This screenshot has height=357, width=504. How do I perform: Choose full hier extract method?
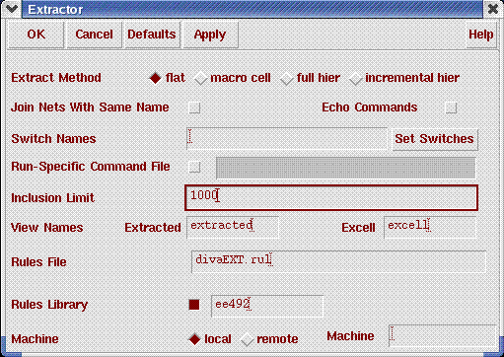(287, 79)
